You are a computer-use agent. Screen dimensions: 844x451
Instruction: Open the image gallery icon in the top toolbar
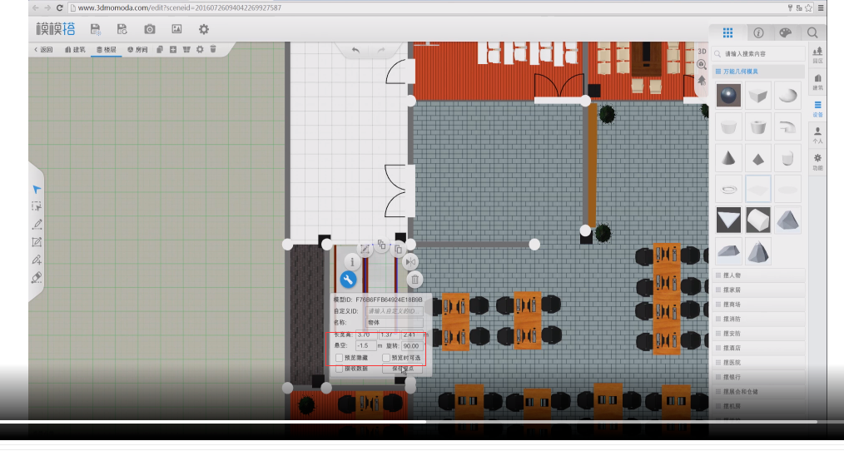(x=176, y=29)
